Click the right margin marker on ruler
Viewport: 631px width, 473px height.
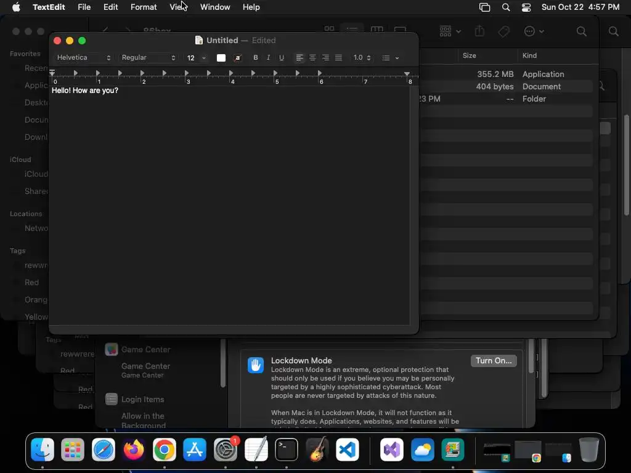click(x=407, y=74)
